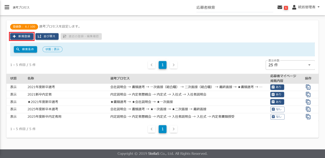Expand the 検索条件 search panel
This screenshot has width=325, height=158.
click(25, 49)
